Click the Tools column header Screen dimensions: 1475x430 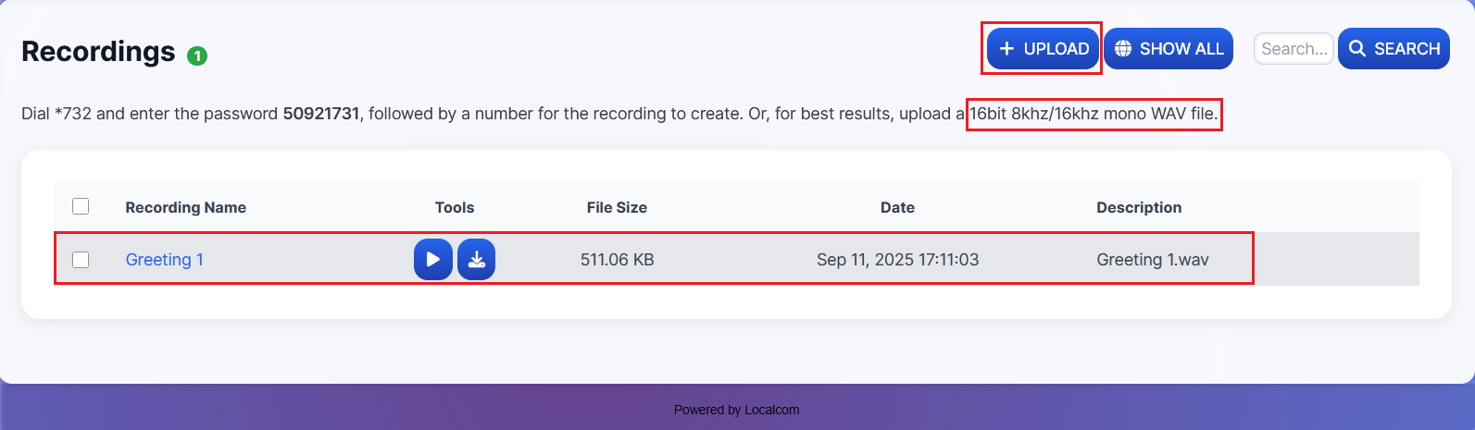point(454,207)
